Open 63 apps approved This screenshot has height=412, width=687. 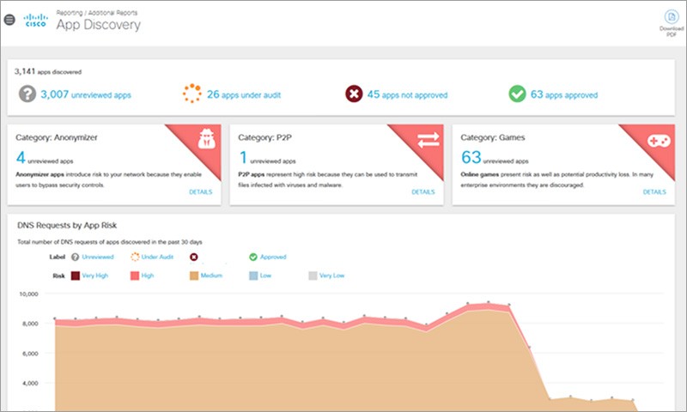coord(564,94)
